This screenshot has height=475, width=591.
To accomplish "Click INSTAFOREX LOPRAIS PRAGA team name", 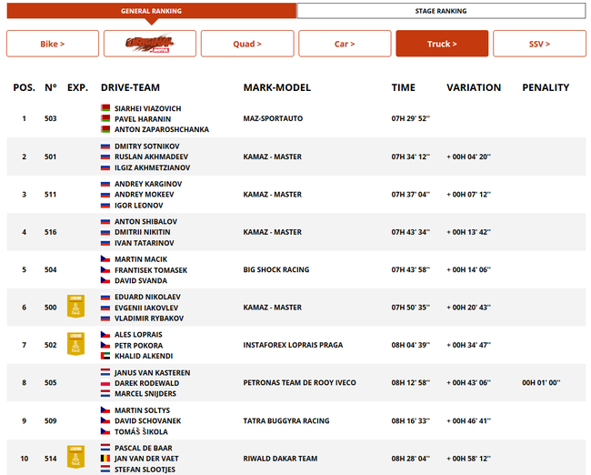I will pos(293,345).
